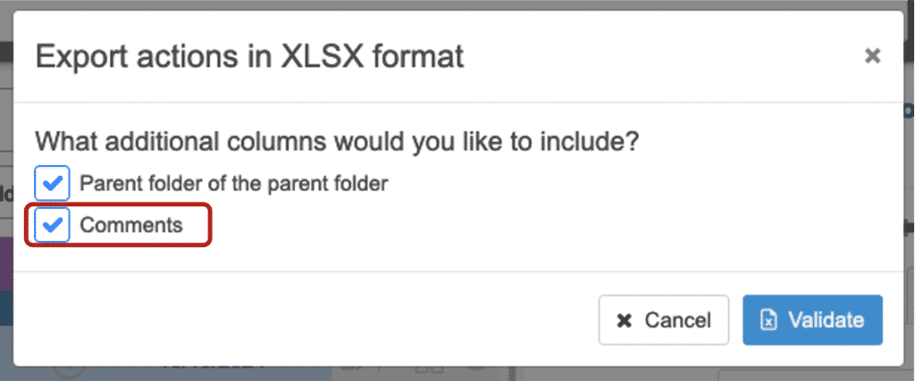915x381 pixels.
Task: Click the blank dialog body right of Comments
Action: (536, 225)
